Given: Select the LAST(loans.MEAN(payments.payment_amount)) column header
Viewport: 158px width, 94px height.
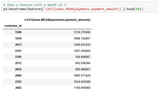Looking at the screenshot, I should point(57,20).
